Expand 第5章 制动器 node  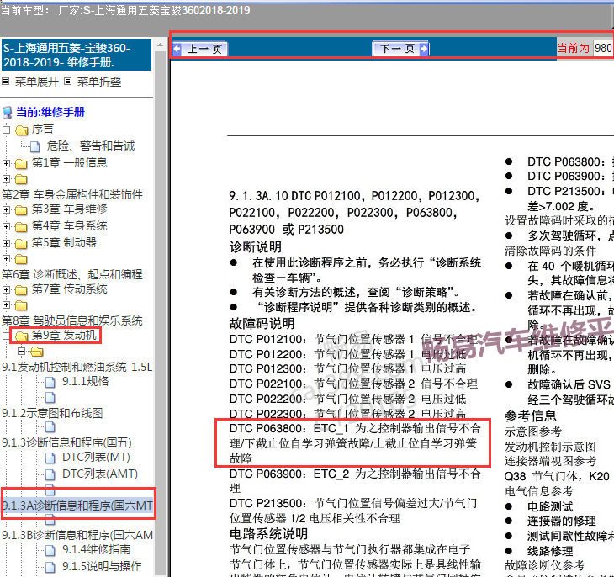tap(6, 243)
